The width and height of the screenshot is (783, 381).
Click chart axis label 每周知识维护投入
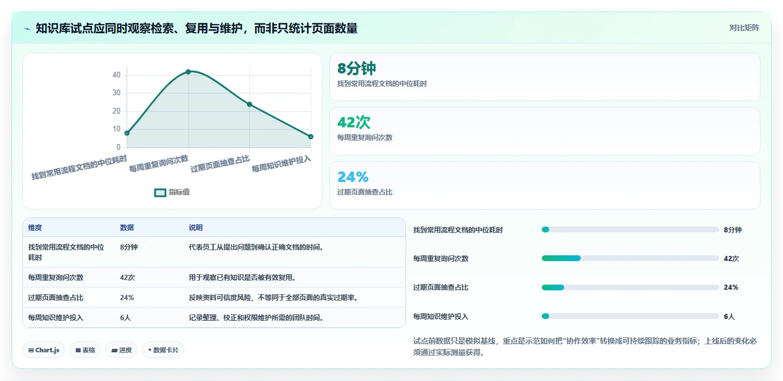pyautogui.click(x=281, y=164)
